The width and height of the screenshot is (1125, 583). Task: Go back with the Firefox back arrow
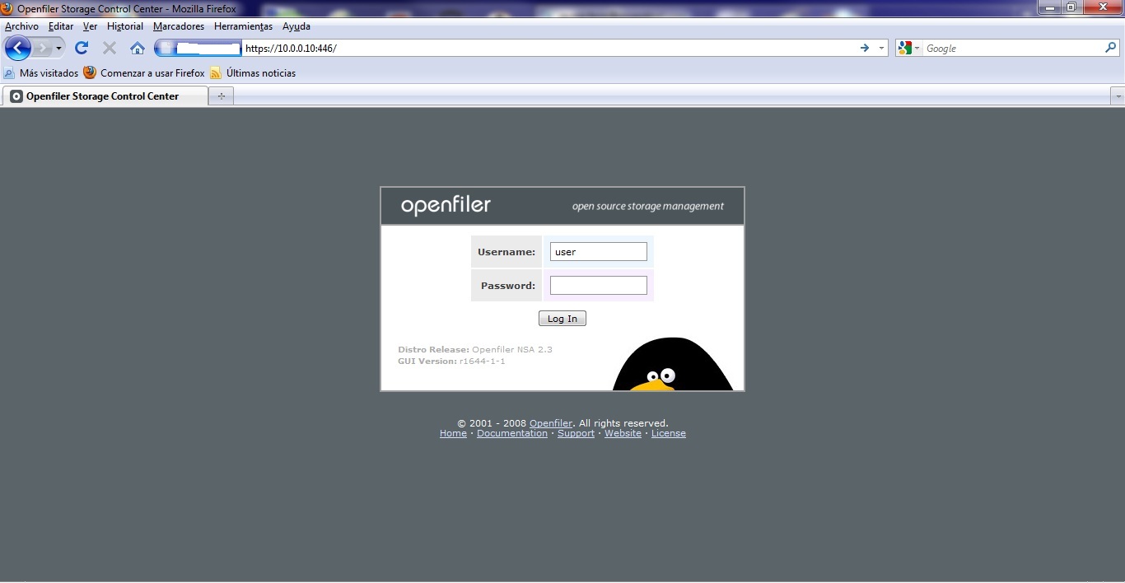[x=17, y=48]
